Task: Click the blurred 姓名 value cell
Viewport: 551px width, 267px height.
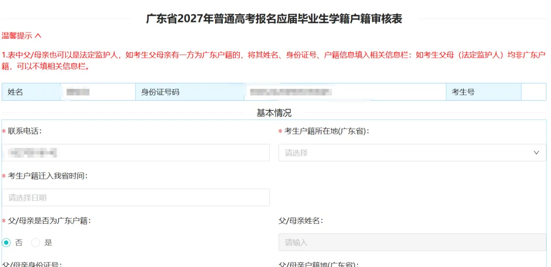Action: [98, 92]
